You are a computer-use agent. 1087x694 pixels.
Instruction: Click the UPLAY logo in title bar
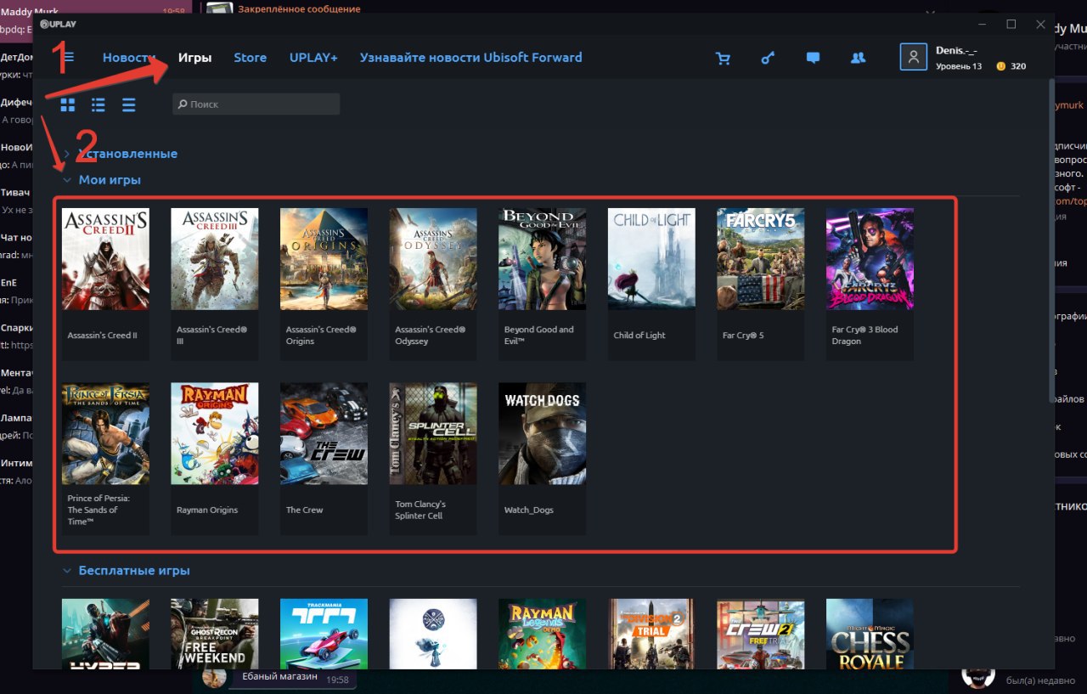[58, 24]
